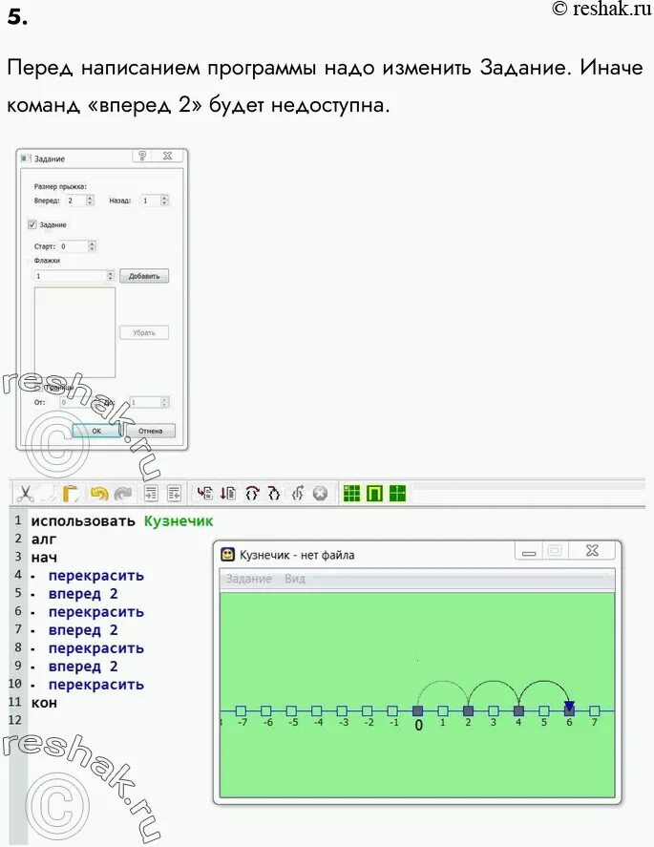The width and height of the screenshot is (654, 847).
Task: Click the 'нач' keyword on line 3
Action: coord(44,558)
